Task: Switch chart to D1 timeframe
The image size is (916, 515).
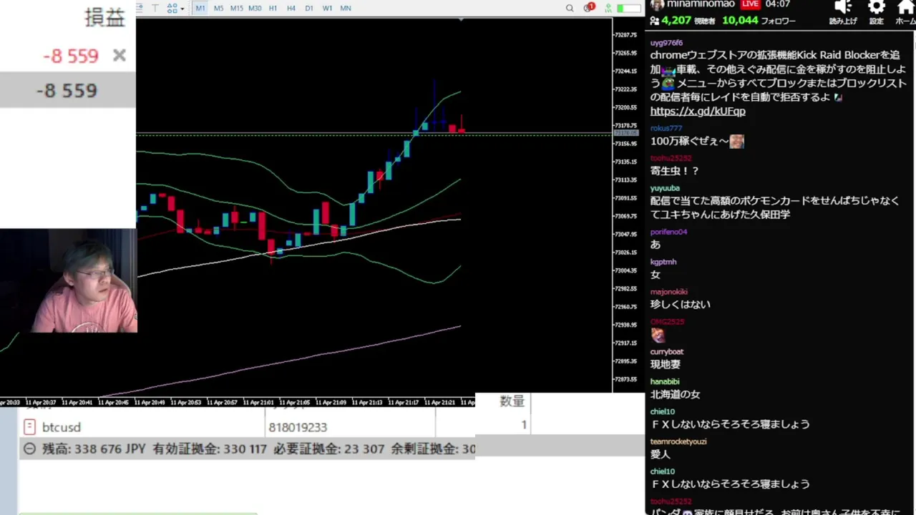Action: coord(308,8)
